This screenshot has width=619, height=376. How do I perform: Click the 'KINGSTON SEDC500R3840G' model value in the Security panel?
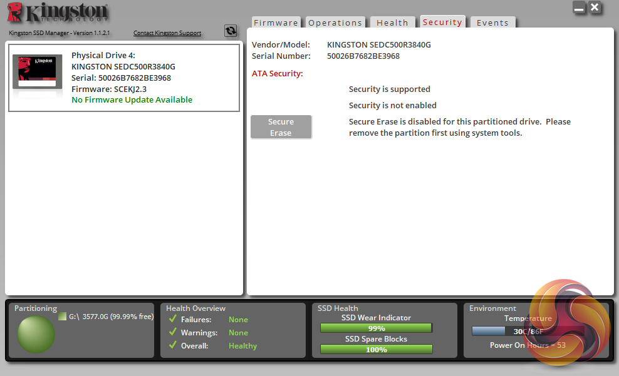[379, 44]
